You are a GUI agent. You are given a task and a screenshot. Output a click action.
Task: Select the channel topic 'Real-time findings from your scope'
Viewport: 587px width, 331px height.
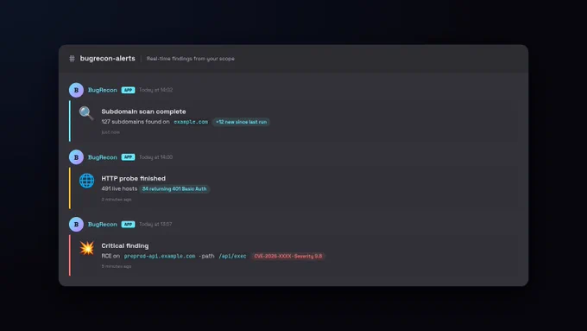[x=191, y=59]
